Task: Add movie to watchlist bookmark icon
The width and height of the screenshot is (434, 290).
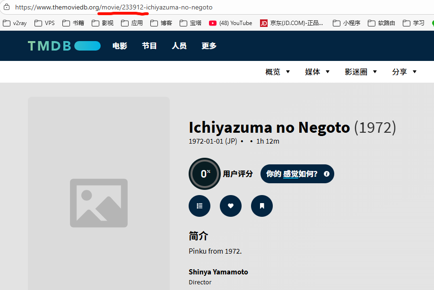Action: (x=262, y=206)
